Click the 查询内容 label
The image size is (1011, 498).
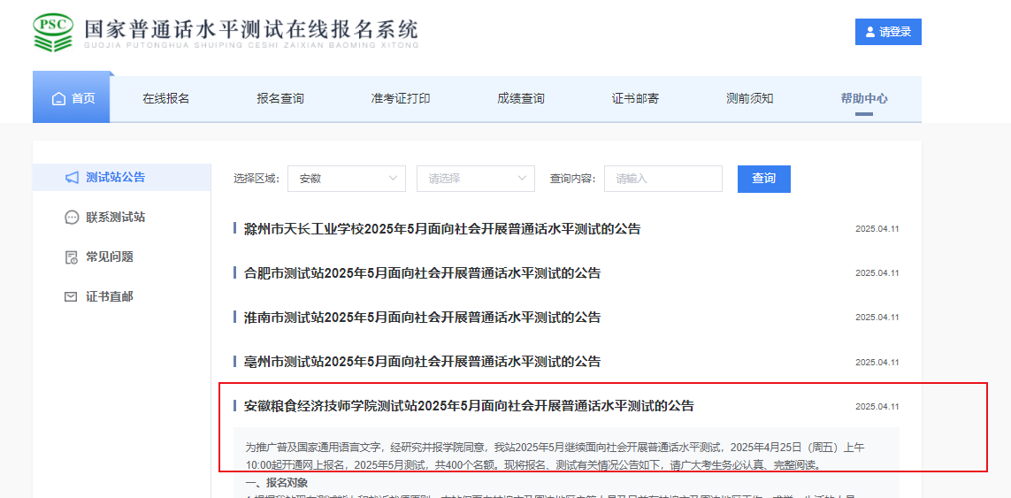[x=572, y=179]
